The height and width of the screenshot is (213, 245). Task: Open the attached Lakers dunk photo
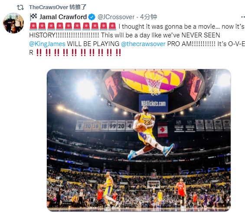(139, 140)
